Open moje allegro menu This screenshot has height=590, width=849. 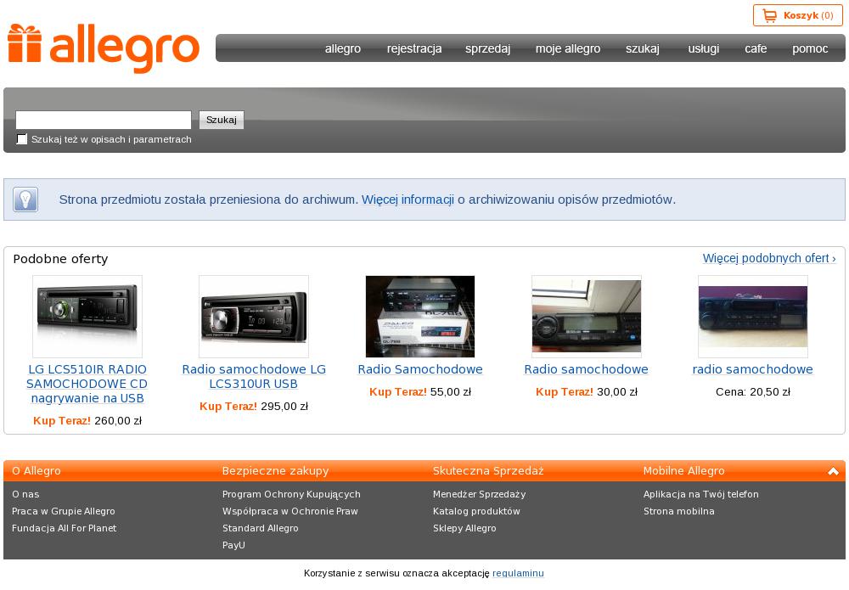(568, 48)
